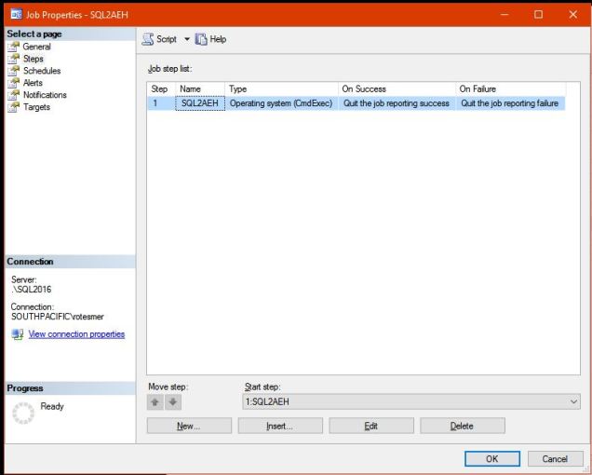Open View connection properties link
The image size is (592, 475).
[76, 334]
